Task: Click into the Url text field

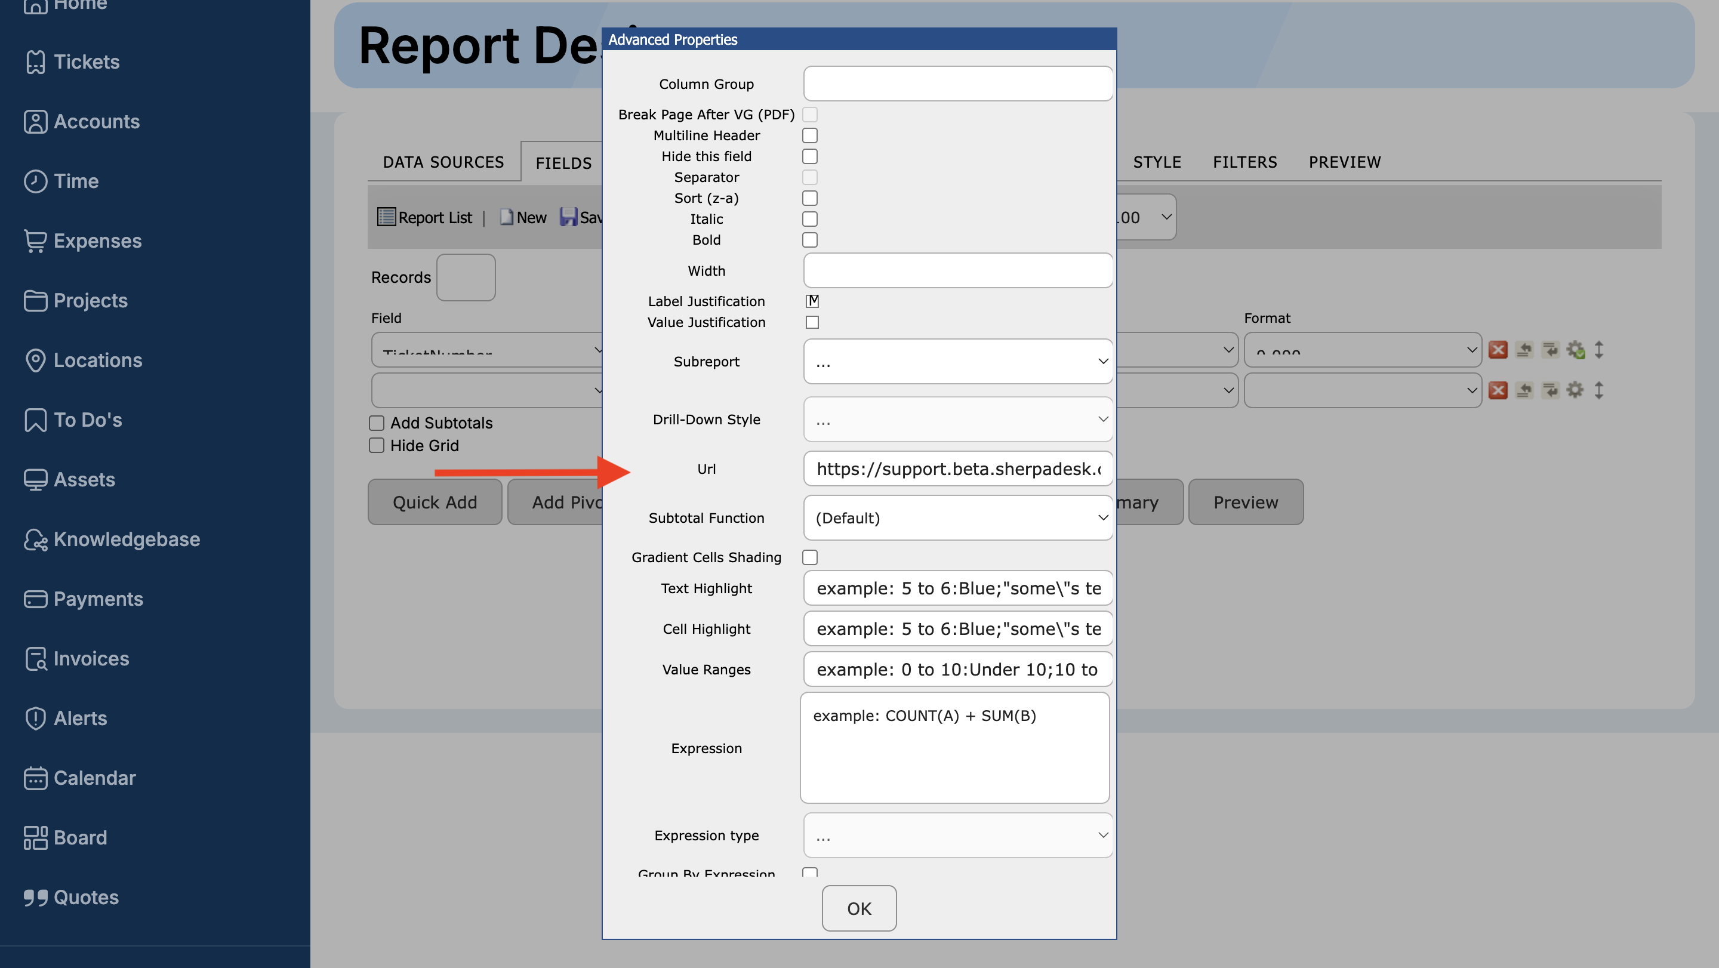Action: click(957, 469)
